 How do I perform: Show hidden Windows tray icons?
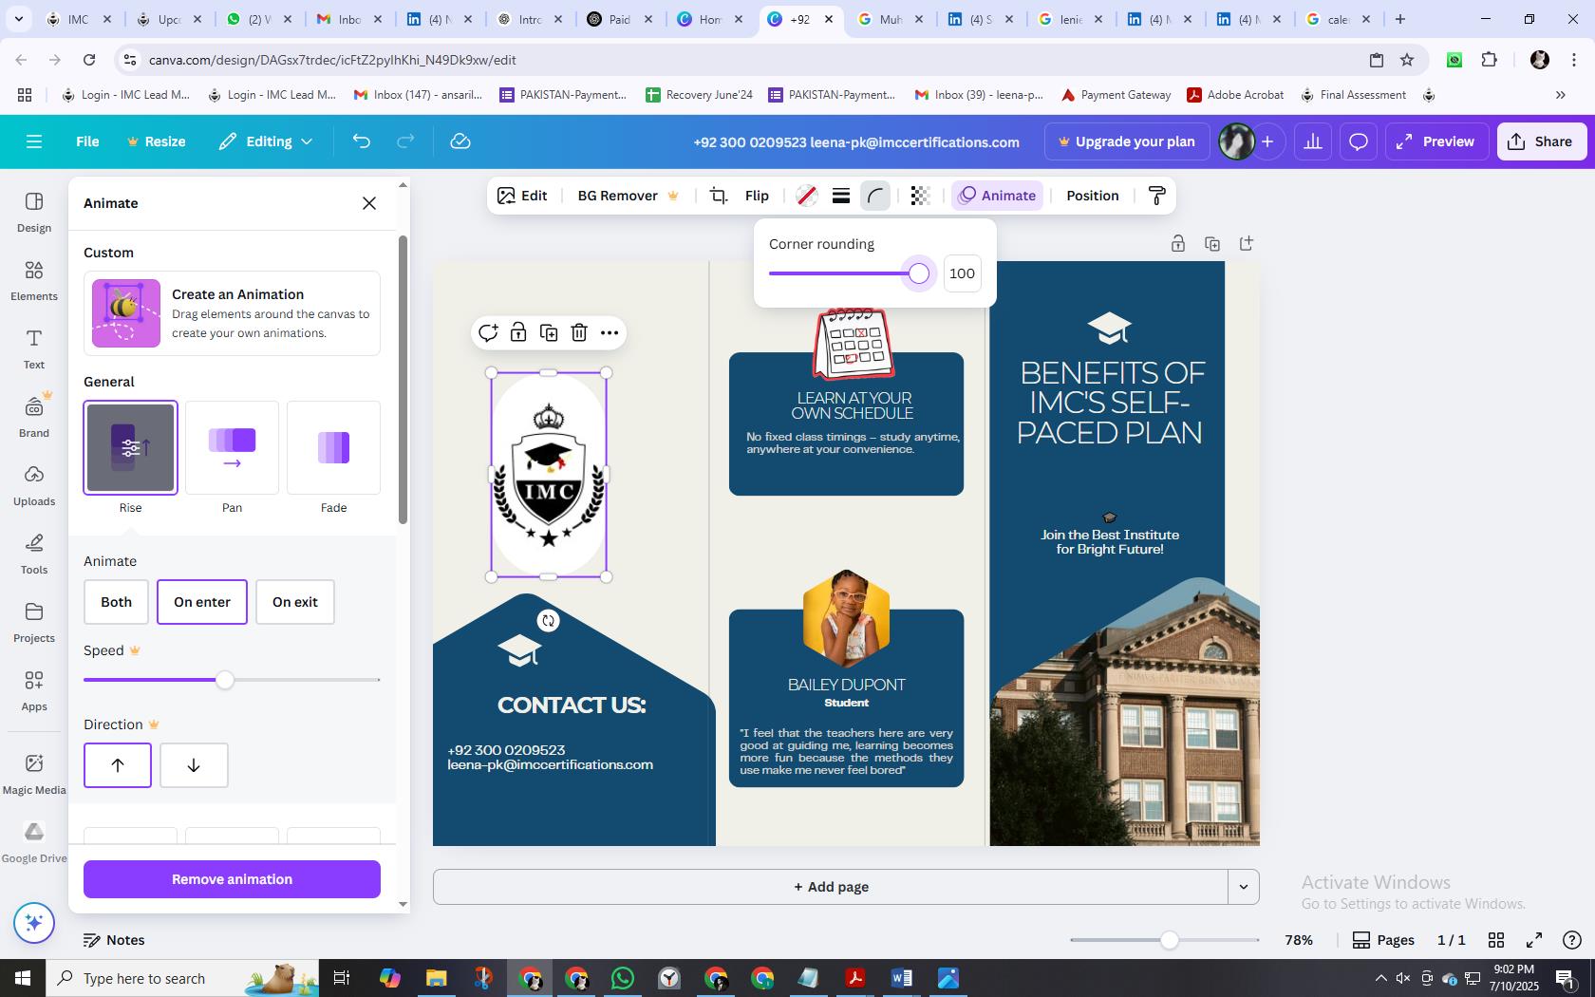pyautogui.click(x=1380, y=978)
